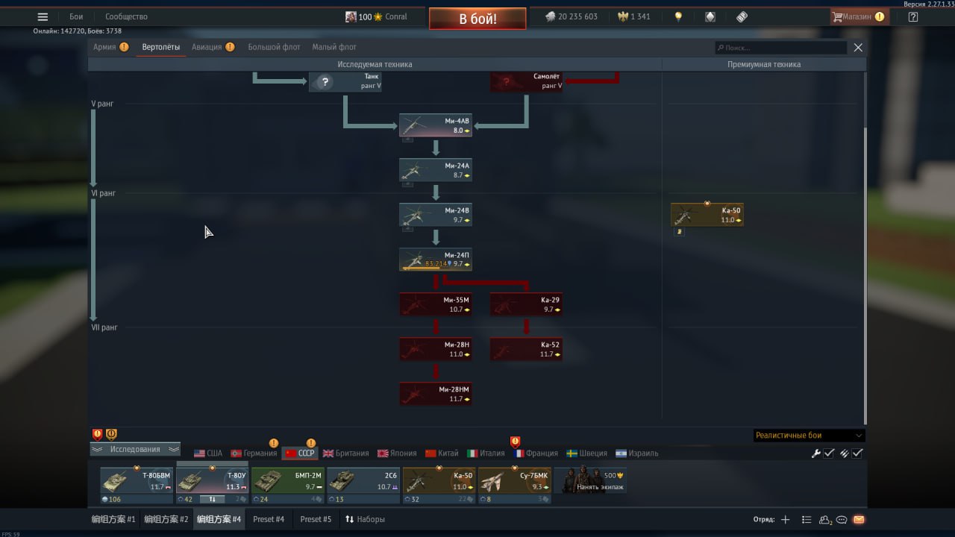The image size is (955, 537).
Task: Open the Наборы presets button
Action: point(365,519)
